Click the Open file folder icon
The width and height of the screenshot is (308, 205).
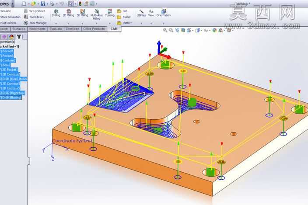pyautogui.click(x=34, y=3)
